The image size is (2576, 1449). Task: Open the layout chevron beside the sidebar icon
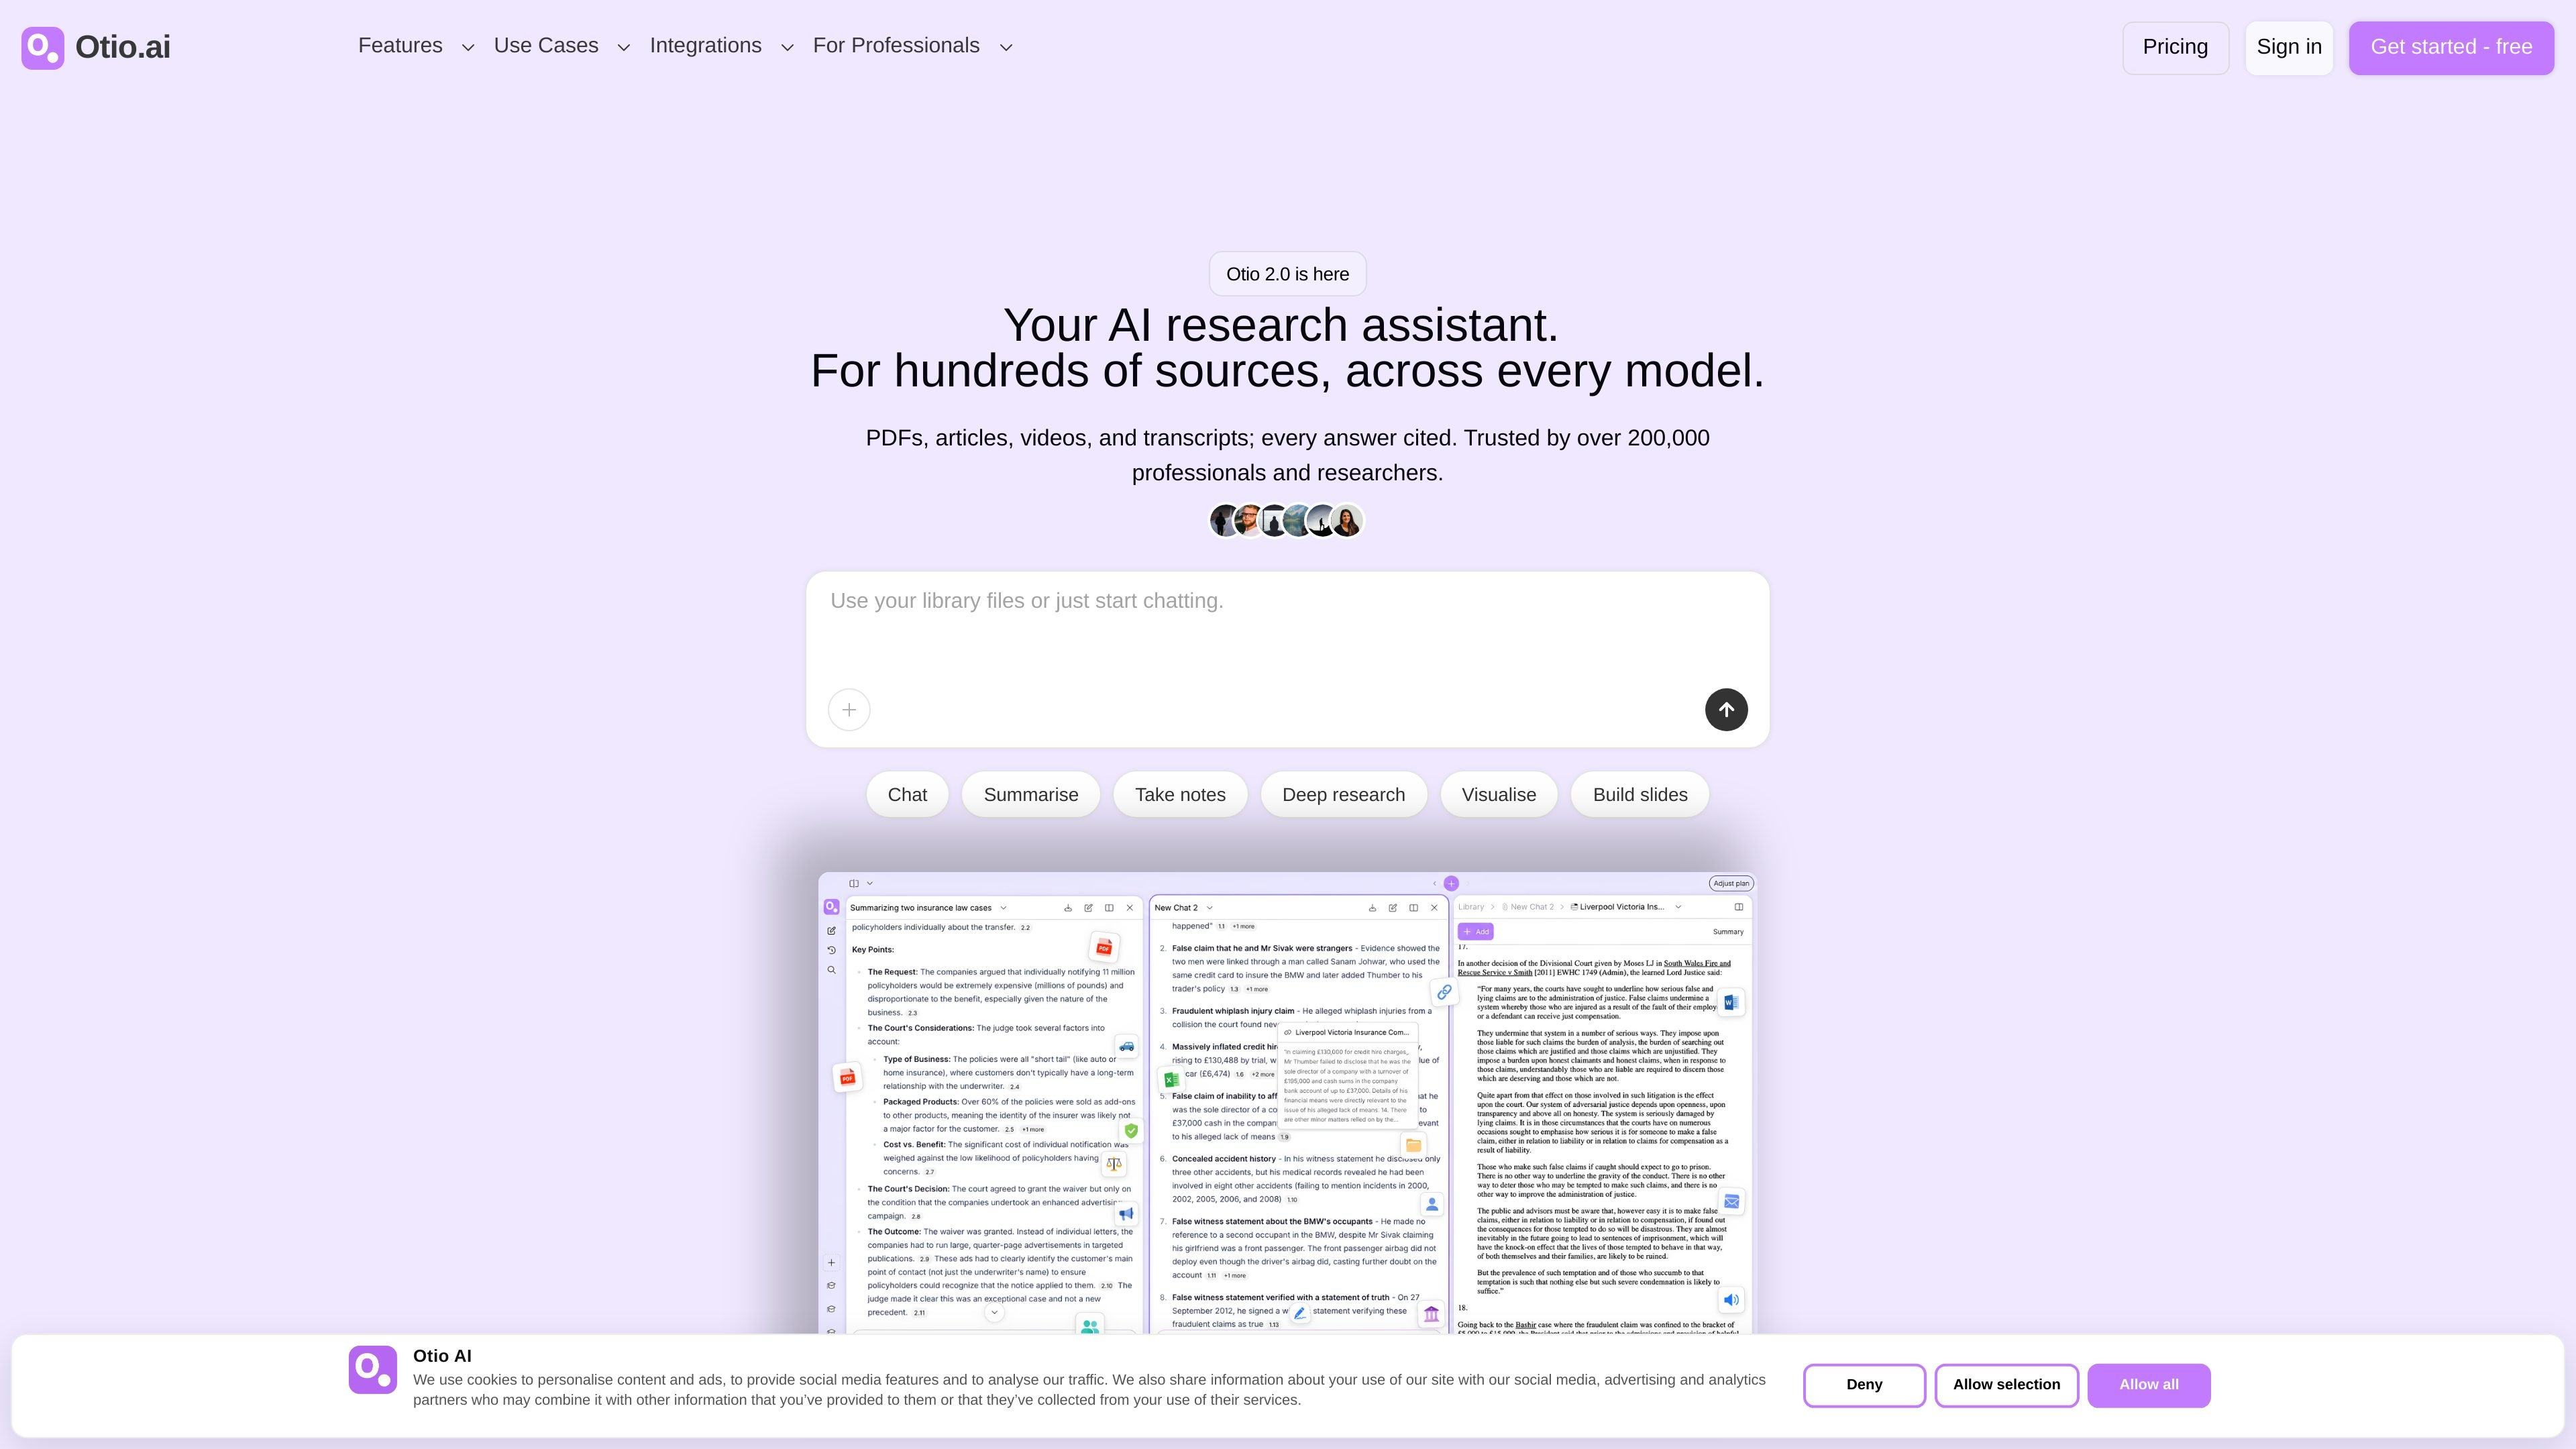870,883
